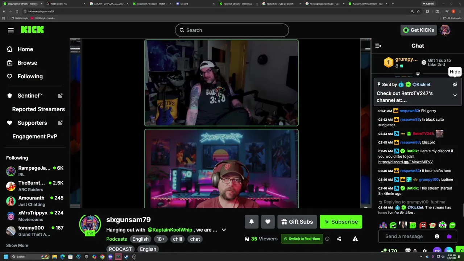Image resolution: width=464 pixels, height=261 pixels.
Task: Insert red angry quick emote
Action: (423, 225)
